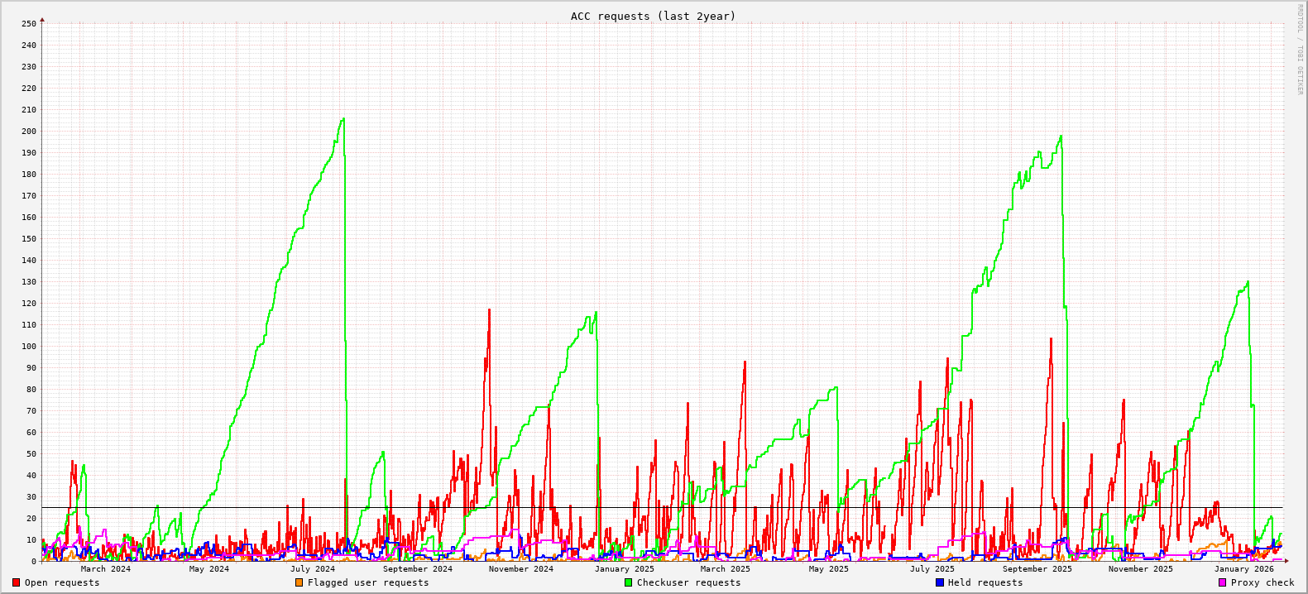The height and width of the screenshot is (594, 1308).
Task: Select the 'Flagged user requests' legend label
Action: tap(368, 582)
